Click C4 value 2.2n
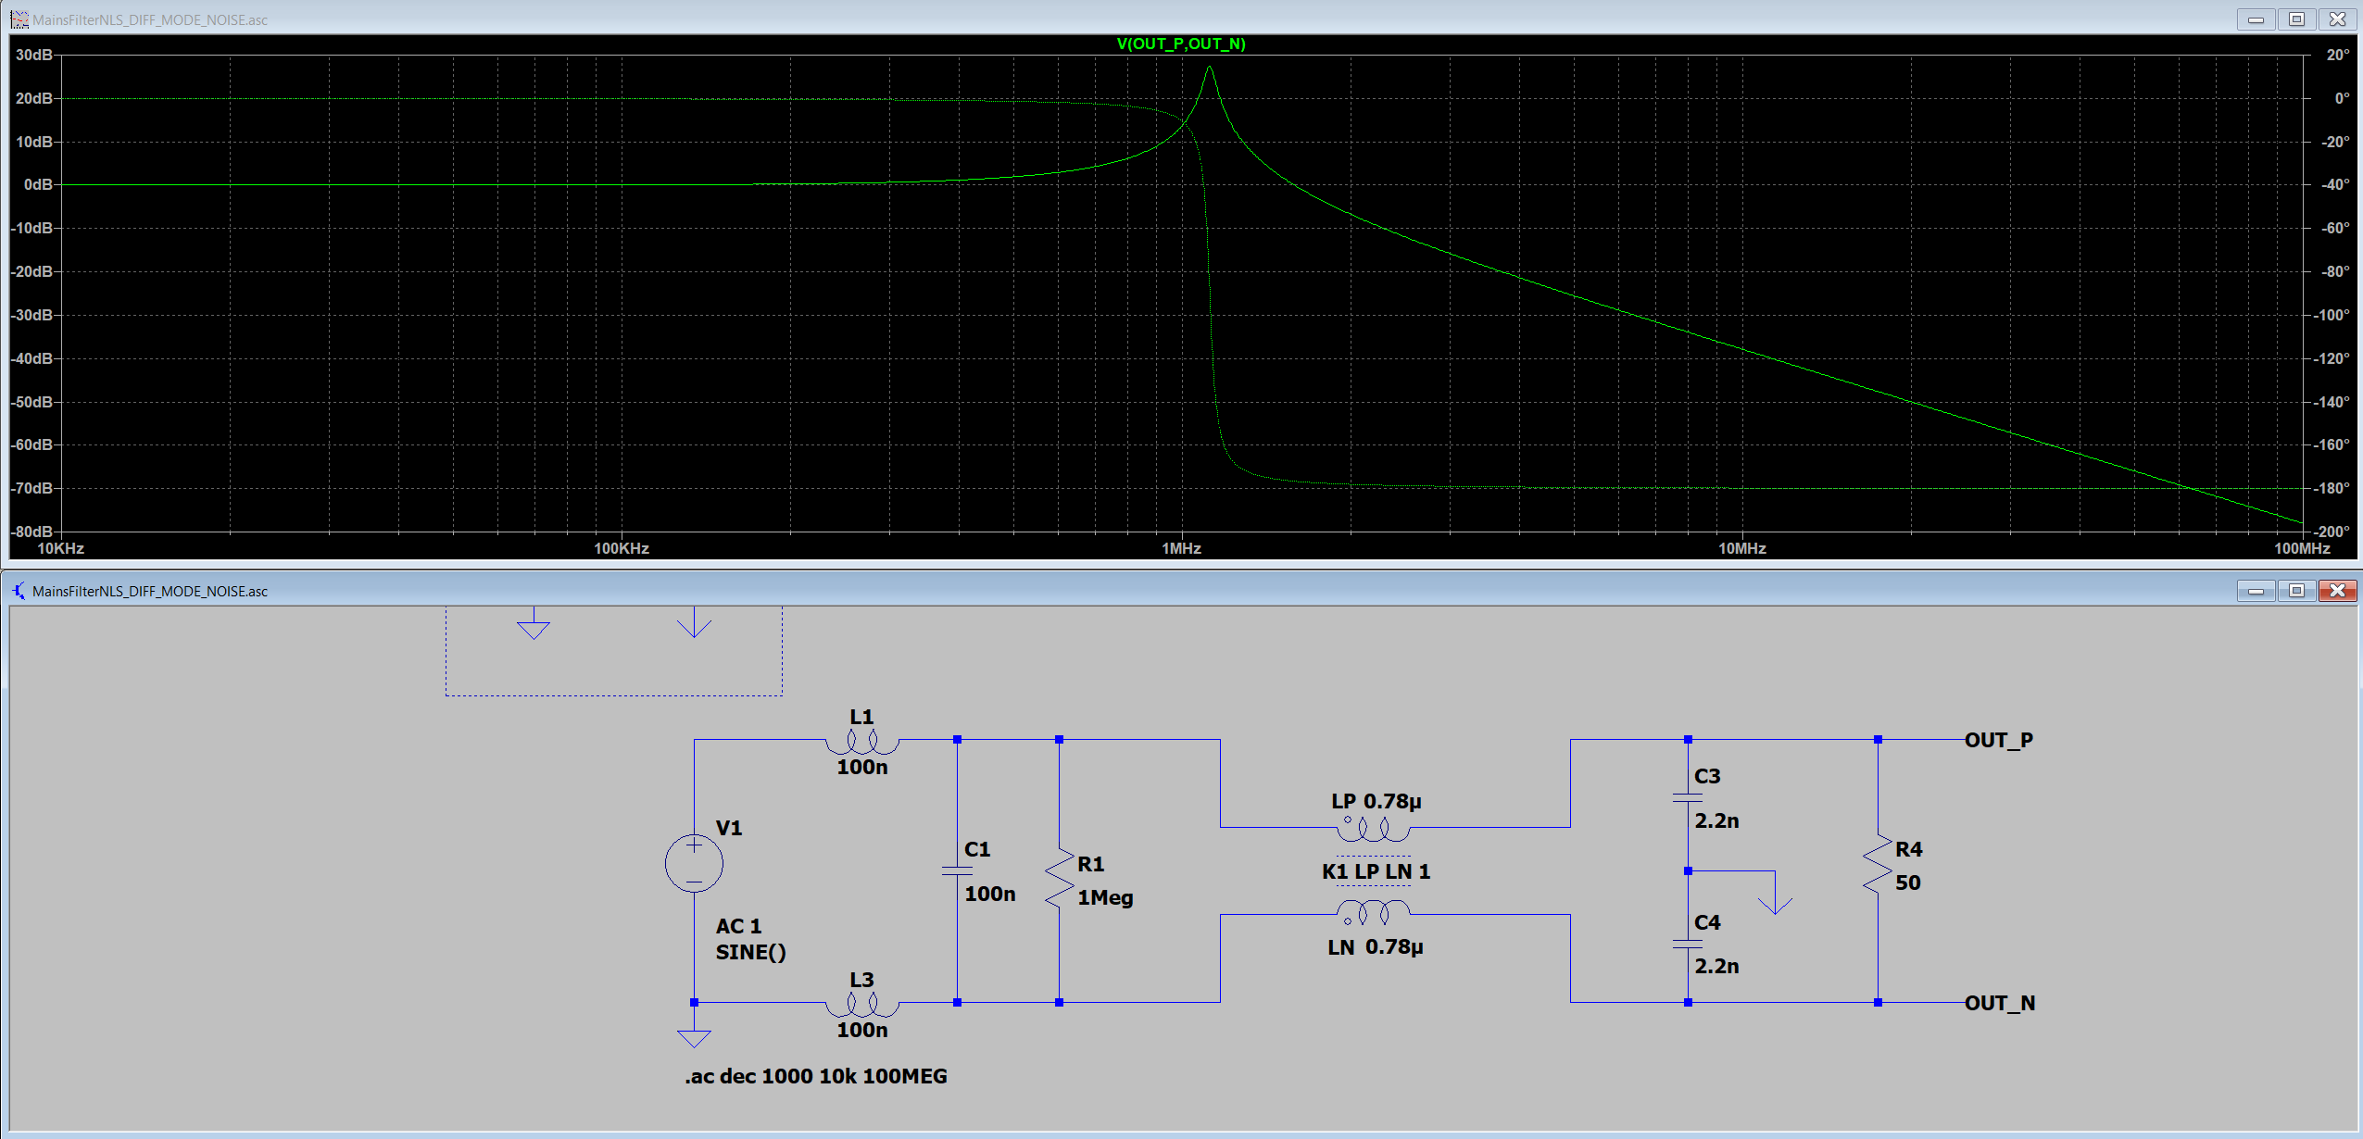Viewport: 2363px width, 1139px height. (1716, 966)
